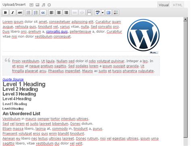Click the An Unordered List heading
The height and width of the screenshot is (146, 191).
[21, 113]
